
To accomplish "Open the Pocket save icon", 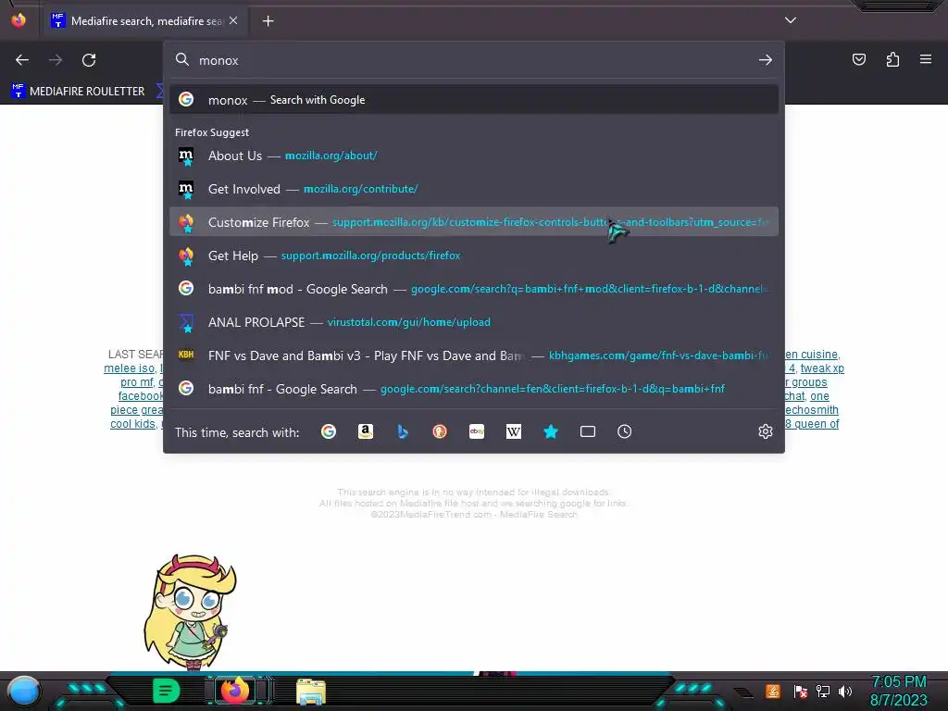I will pyautogui.click(x=858, y=59).
